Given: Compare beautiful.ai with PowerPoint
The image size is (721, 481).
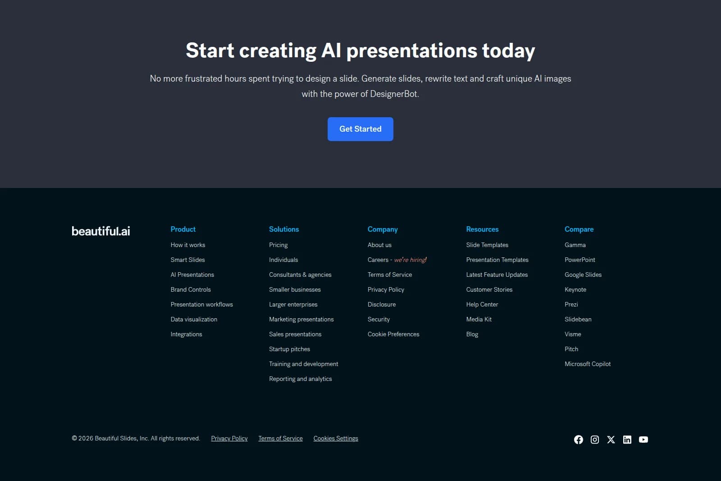Looking at the screenshot, I should click(x=580, y=260).
